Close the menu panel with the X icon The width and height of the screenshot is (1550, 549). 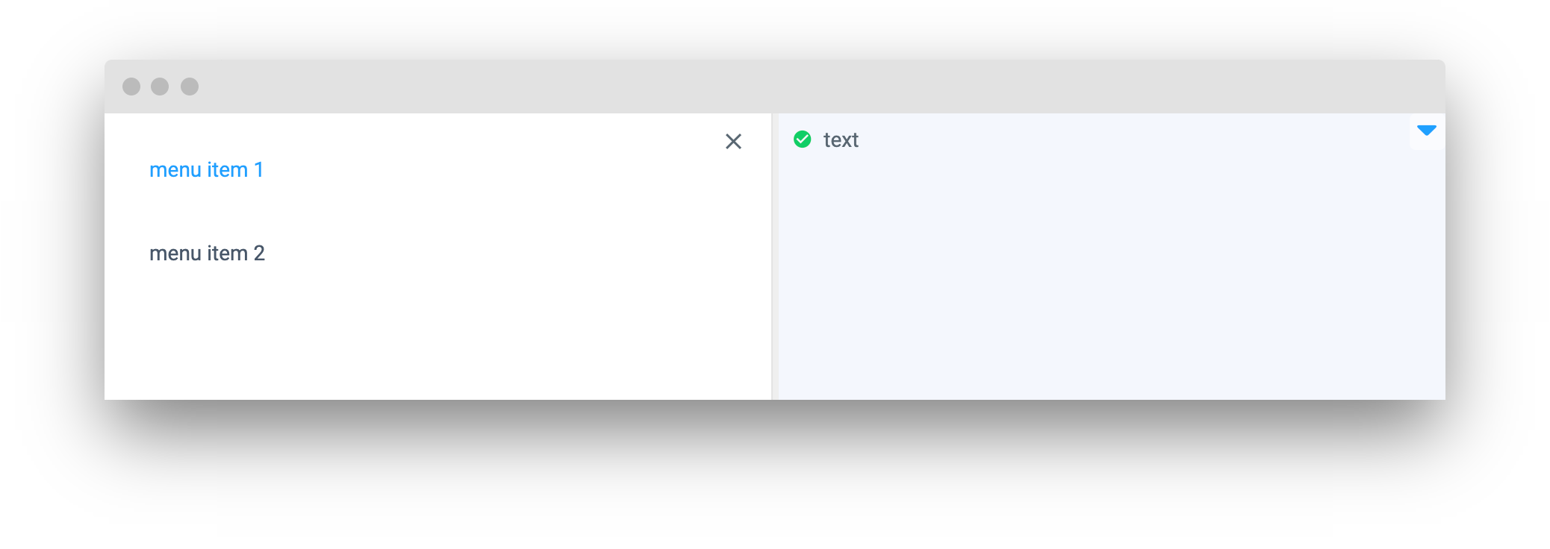733,142
